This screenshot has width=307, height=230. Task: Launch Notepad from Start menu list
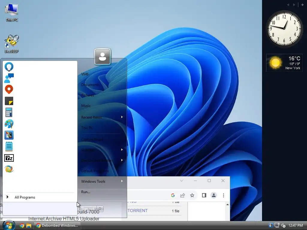point(9,146)
